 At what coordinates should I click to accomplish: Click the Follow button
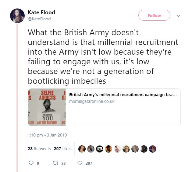[154, 15]
